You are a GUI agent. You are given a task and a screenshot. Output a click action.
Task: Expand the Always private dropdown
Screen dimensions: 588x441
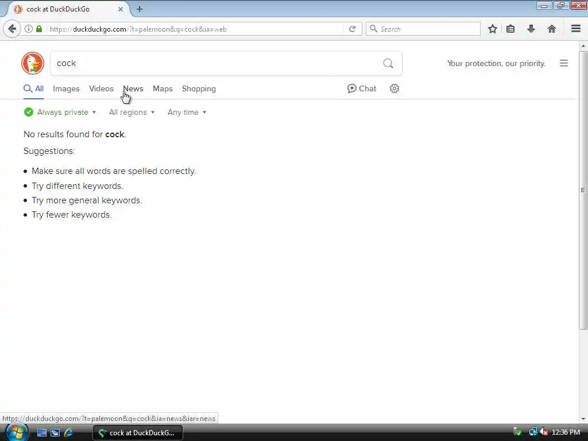60,112
